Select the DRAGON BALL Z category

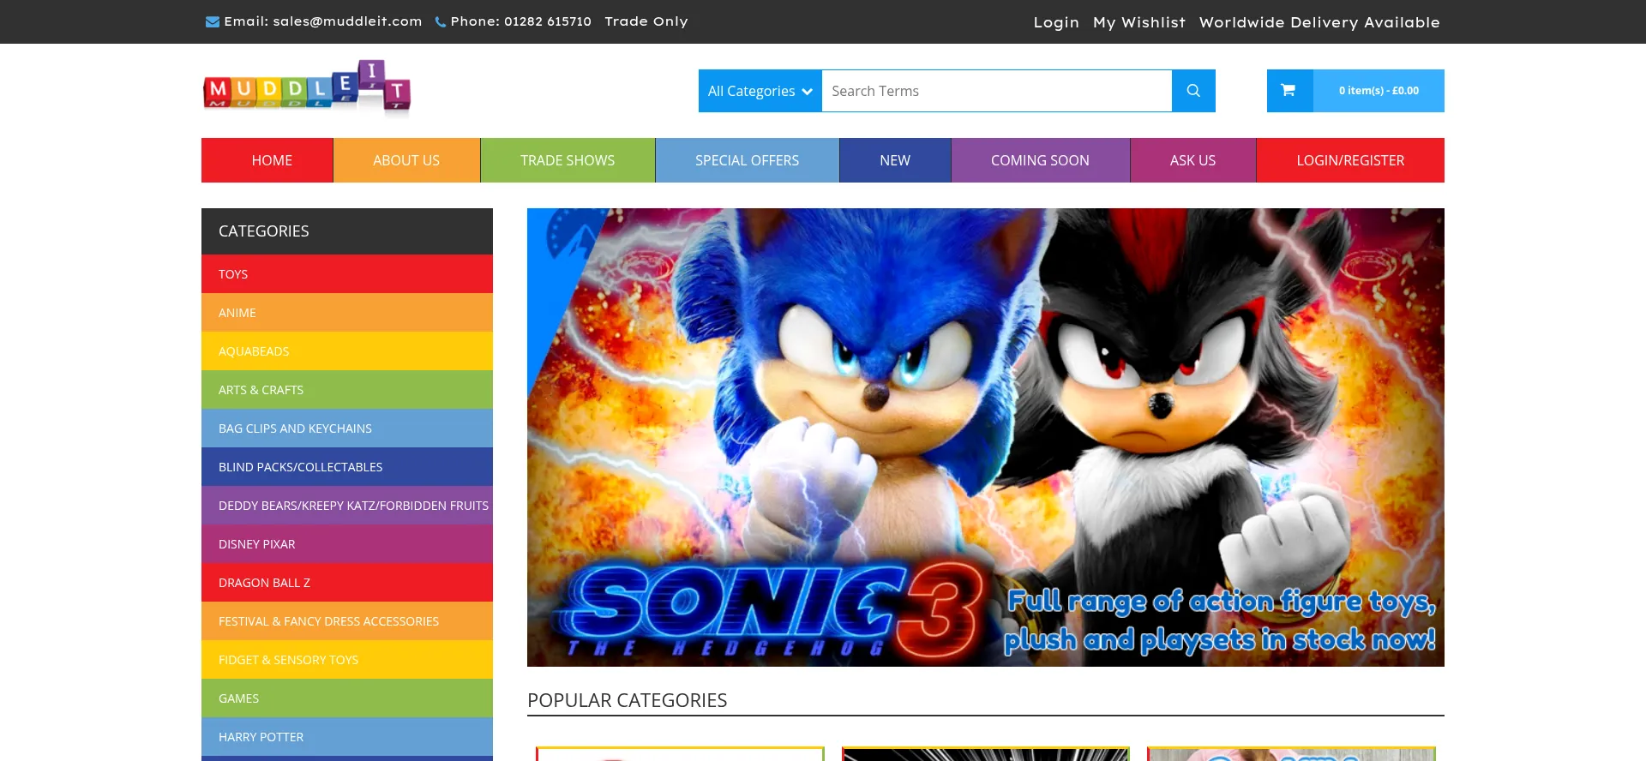pyautogui.click(x=347, y=583)
